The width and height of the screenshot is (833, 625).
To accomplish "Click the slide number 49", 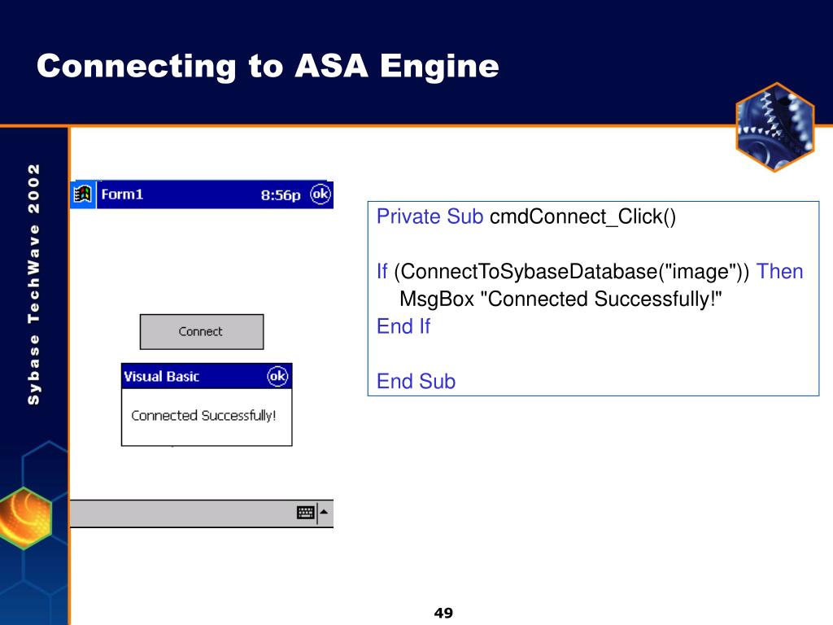I will (443, 613).
